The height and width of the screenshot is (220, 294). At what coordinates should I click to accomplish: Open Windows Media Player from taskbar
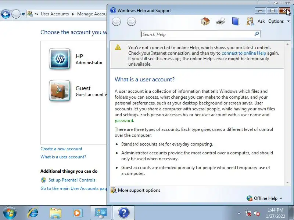[78, 213]
